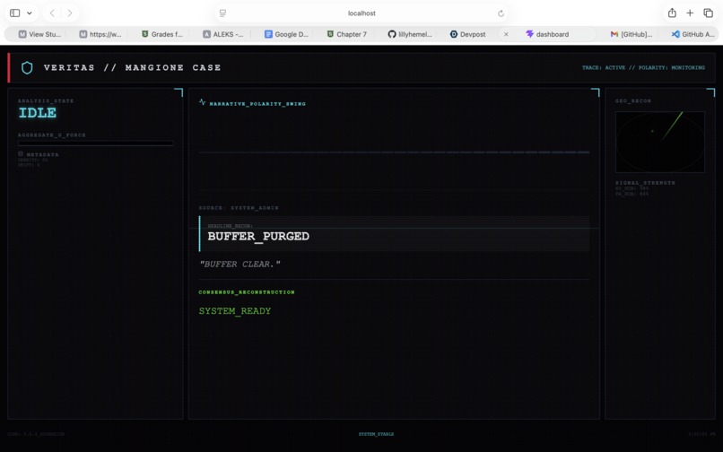This screenshot has height=452, width=723.
Task: Click the GEO_RECON radar display
Action: pos(660,142)
